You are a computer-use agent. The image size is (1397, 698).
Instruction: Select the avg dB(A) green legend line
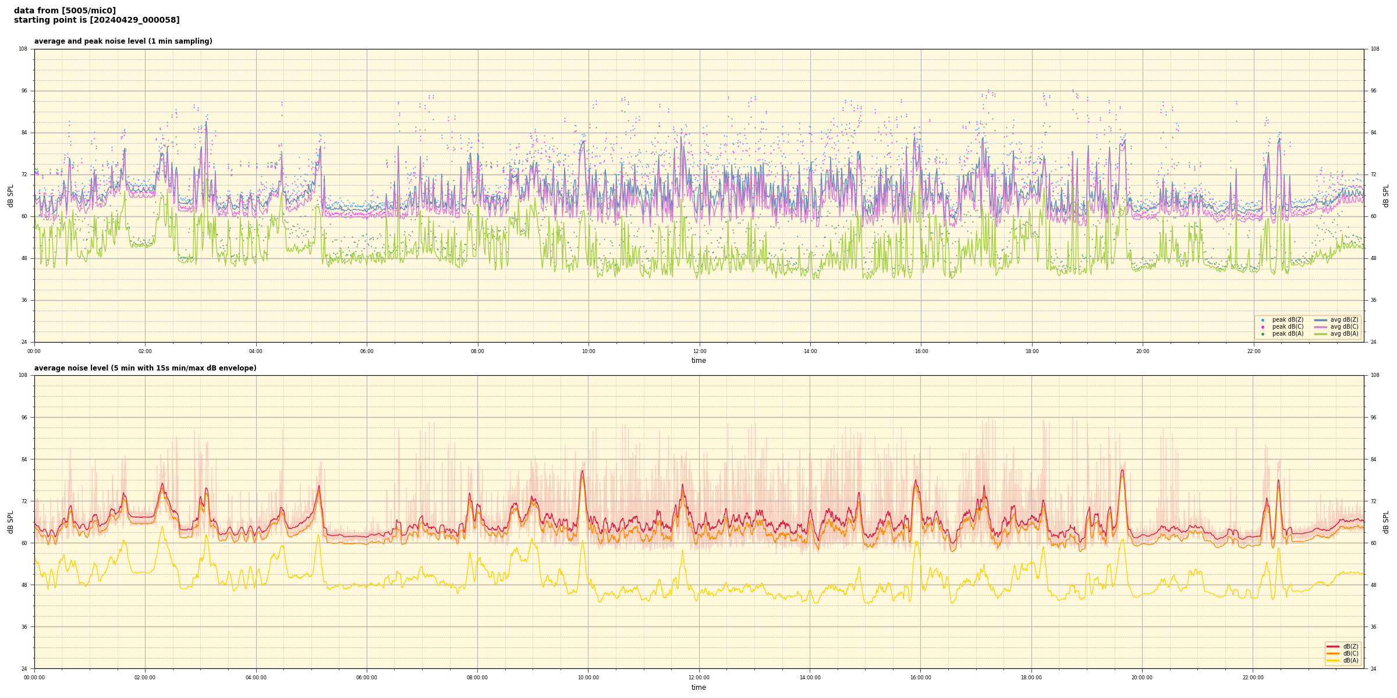pos(1321,334)
